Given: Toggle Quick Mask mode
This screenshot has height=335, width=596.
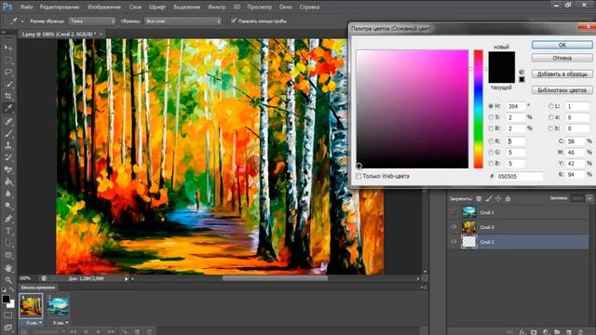Looking at the screenshot, I should 8,315.
